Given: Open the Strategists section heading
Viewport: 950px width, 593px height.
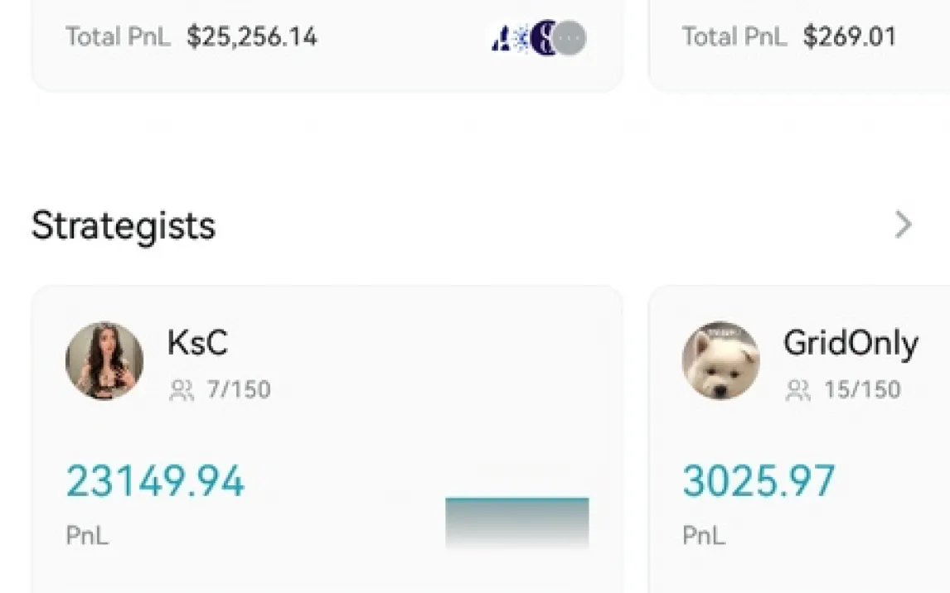Looking at the screenshot, I should tap(124, 225).
